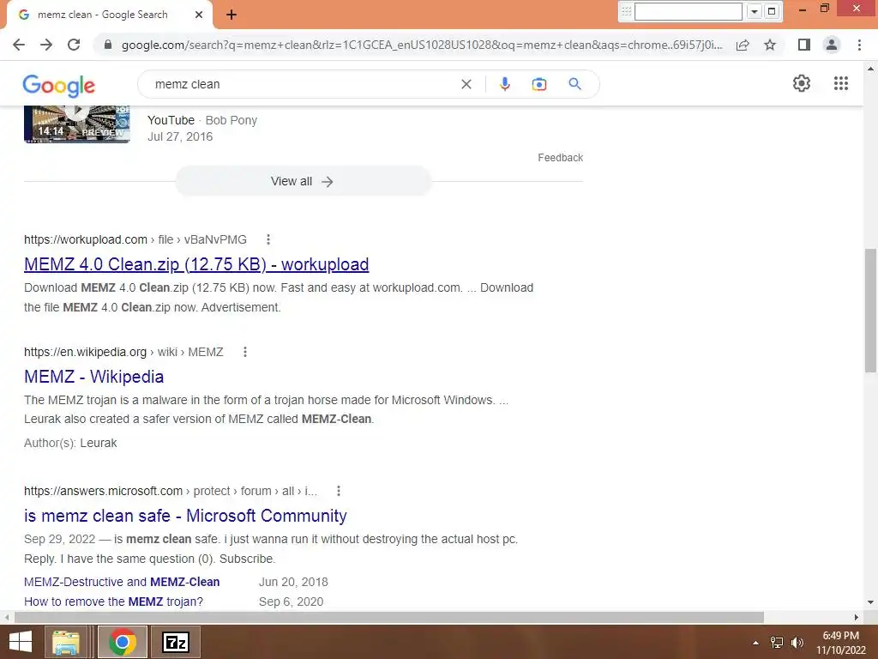Open How to remove the MEMZ trojan
Viewport: 878px width, 659px height.
pyautogui.click(x=114, y=602)
